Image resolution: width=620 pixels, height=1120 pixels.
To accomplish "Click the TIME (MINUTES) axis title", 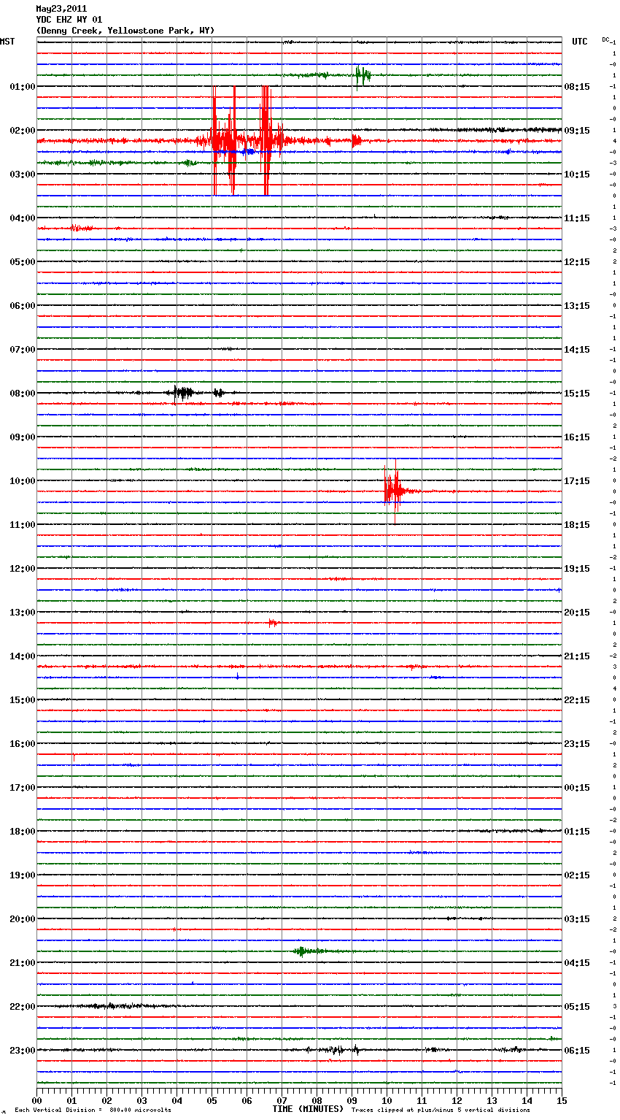I will click(308, 1109).
